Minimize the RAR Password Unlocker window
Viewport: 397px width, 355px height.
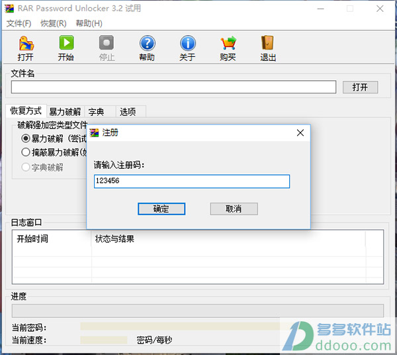[x=320, y=9]
